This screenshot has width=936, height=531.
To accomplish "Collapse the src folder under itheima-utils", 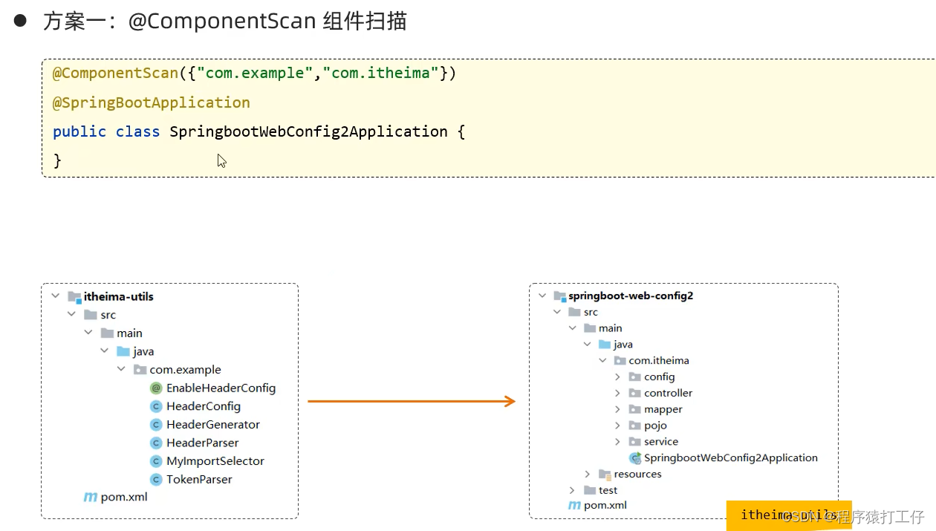I will [x=71, y=315].
